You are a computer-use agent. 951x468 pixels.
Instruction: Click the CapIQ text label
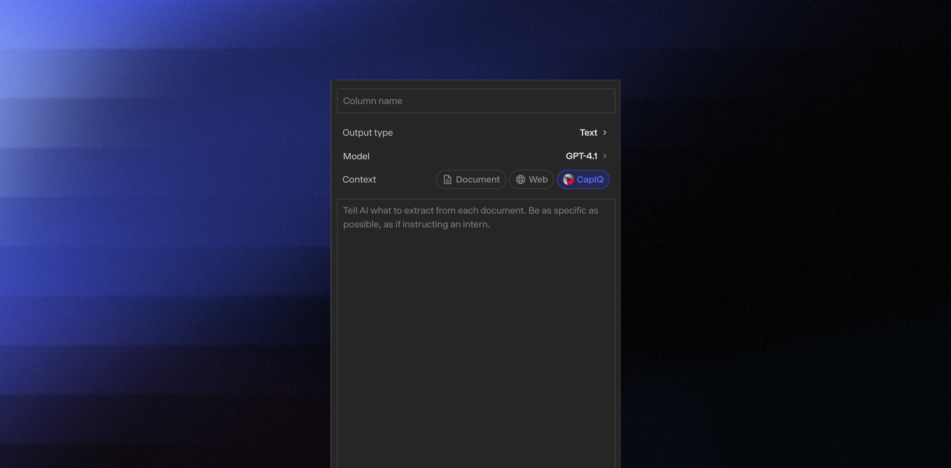590,180
